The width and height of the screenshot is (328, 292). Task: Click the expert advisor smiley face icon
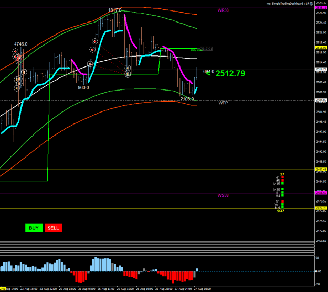[312, 4]
